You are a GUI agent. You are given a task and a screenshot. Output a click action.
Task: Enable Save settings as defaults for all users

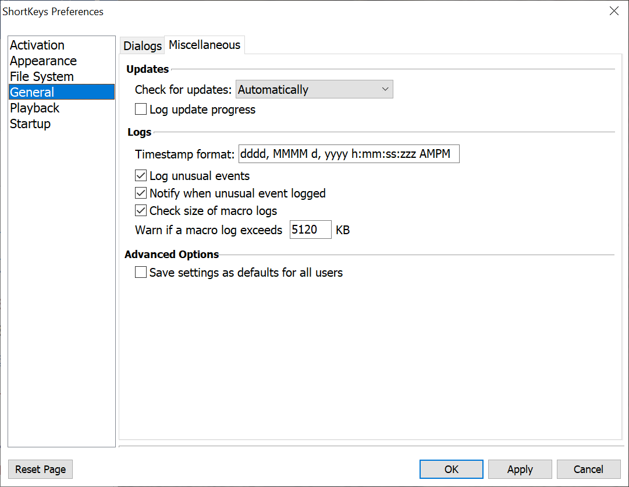(x=141, y=273)
